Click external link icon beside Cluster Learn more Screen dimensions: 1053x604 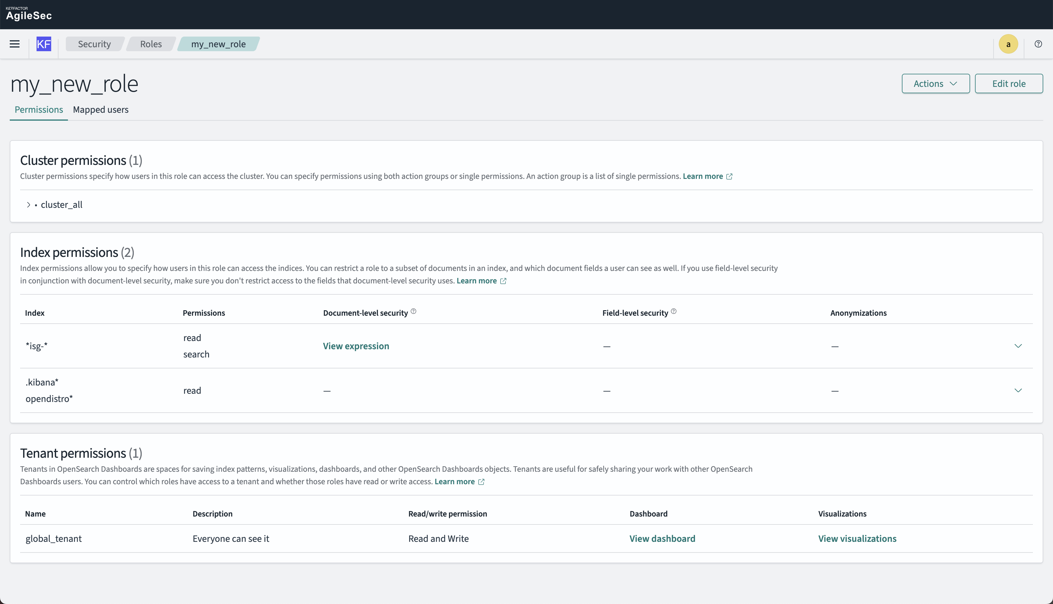729,177
